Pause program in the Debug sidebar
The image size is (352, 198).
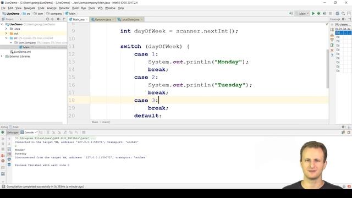click(3, 144)
